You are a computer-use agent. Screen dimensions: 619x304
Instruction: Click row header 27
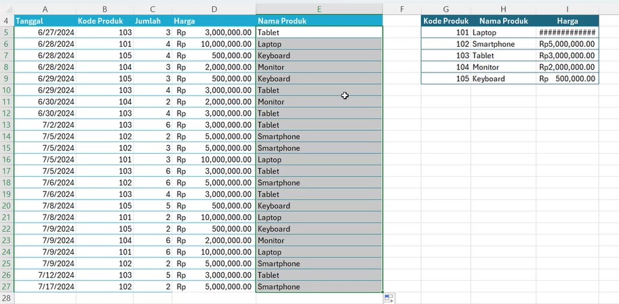tap(6, 287)
